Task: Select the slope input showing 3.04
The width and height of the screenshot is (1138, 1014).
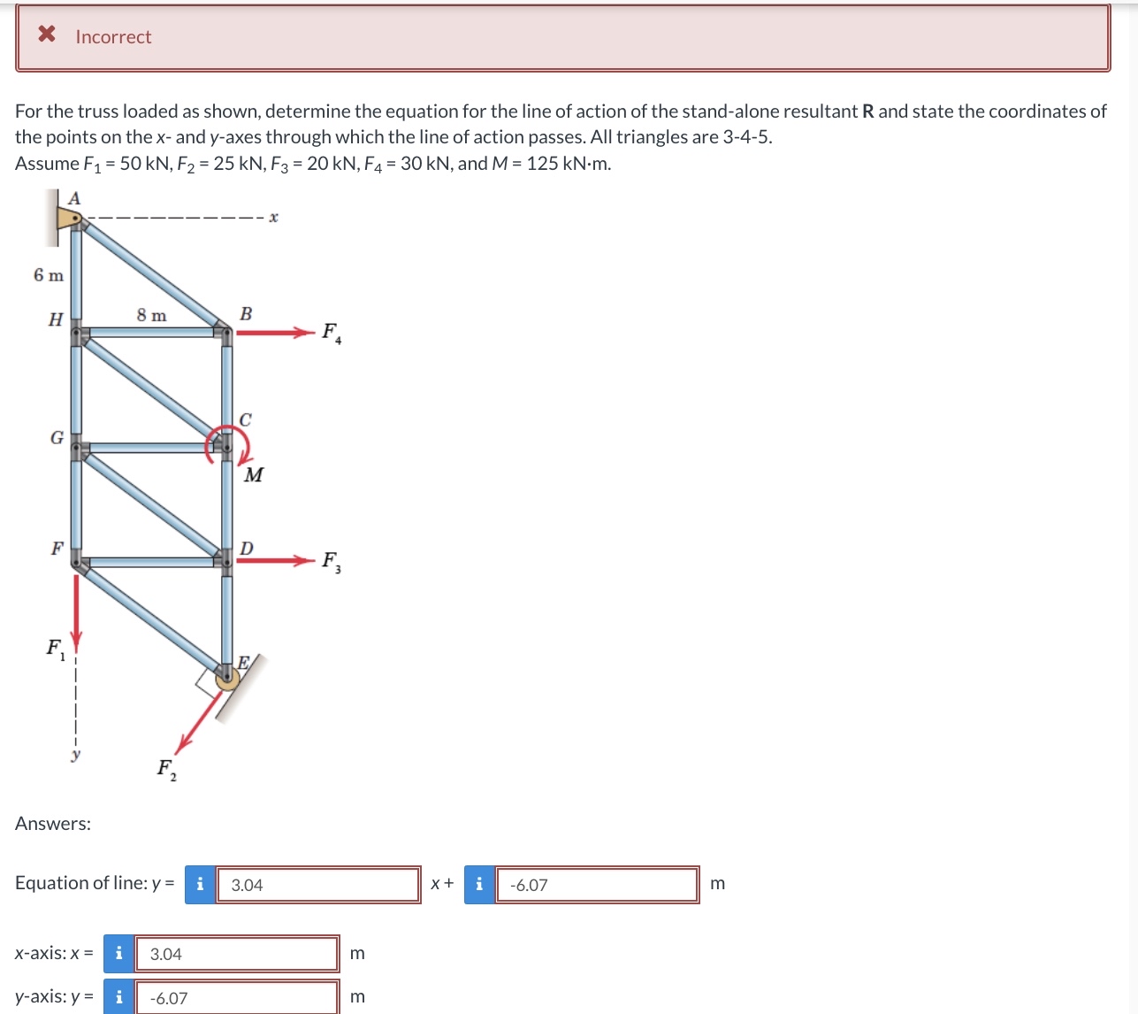Action: [x=318, y=883]
